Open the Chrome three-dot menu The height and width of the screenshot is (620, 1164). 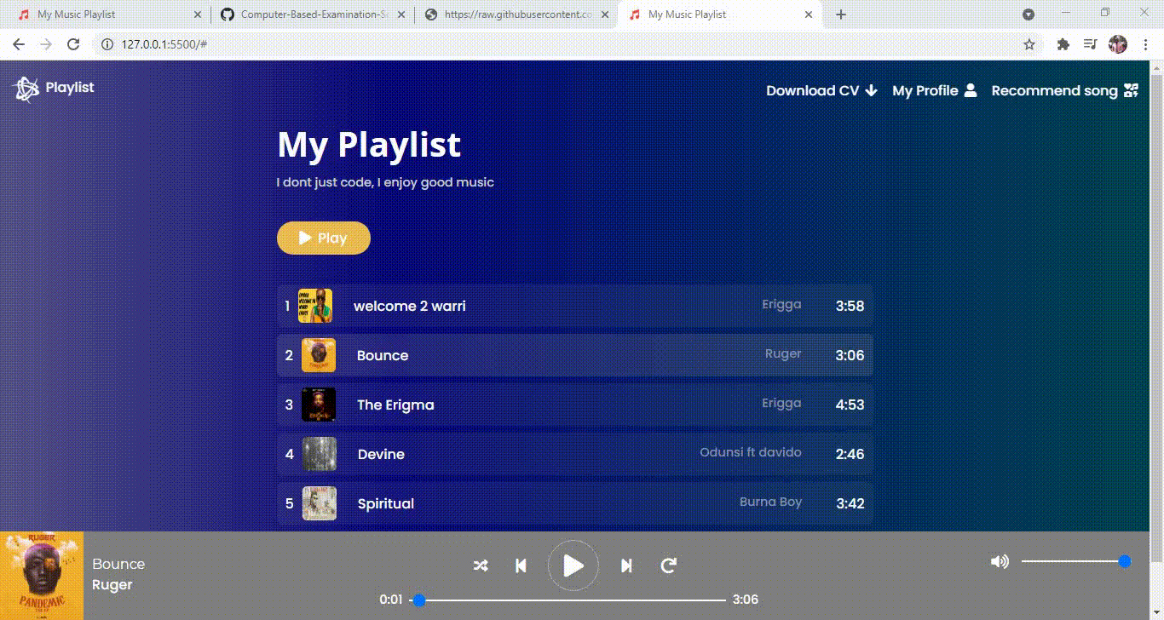click(x=1145, y=44)
